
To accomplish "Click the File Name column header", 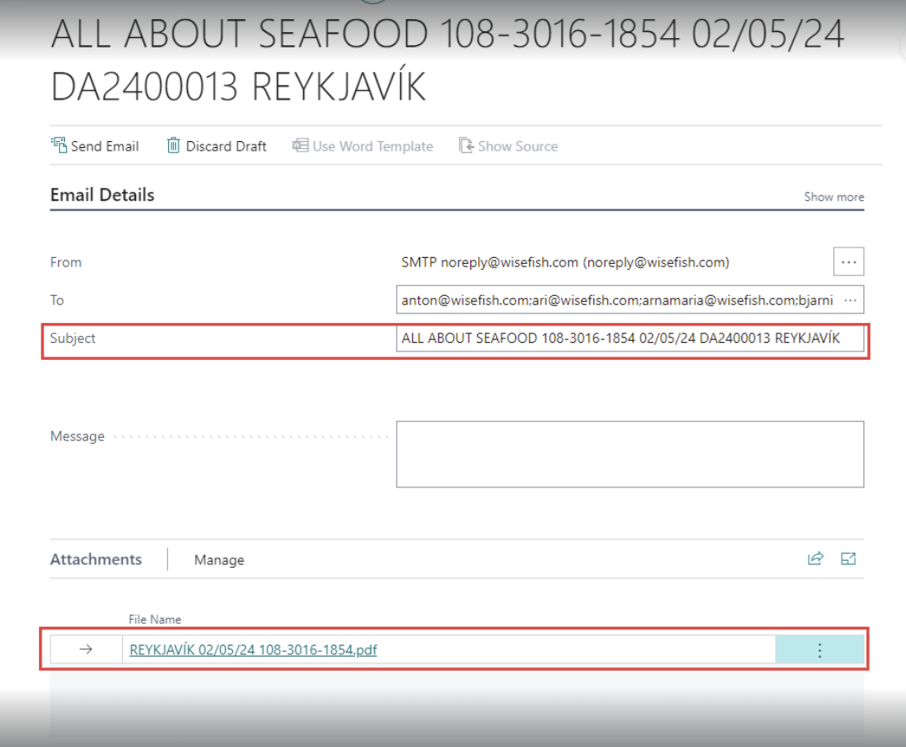I will (155, 619).
